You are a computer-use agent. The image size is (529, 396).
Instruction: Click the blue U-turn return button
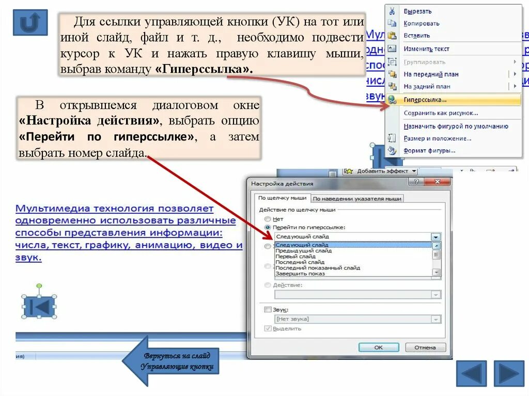30,23
